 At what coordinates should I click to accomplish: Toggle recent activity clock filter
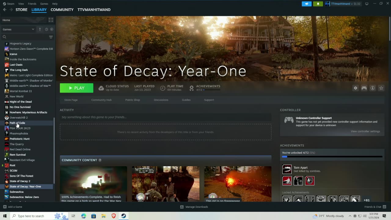[x=46, y=29]
